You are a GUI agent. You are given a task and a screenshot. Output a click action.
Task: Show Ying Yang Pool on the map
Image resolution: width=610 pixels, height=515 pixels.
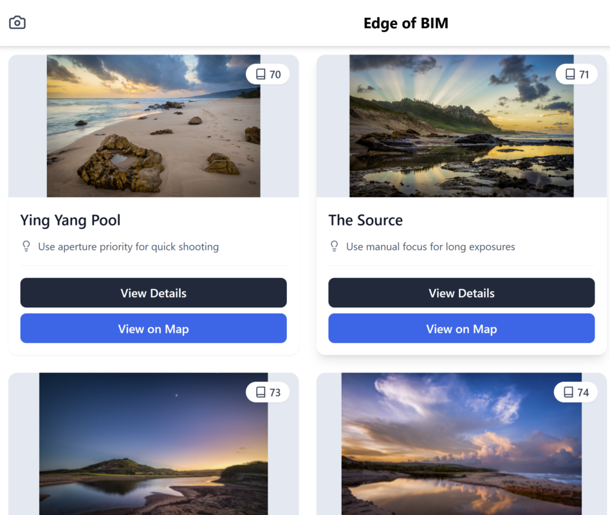pyautogui.click(x=153, y=328)
